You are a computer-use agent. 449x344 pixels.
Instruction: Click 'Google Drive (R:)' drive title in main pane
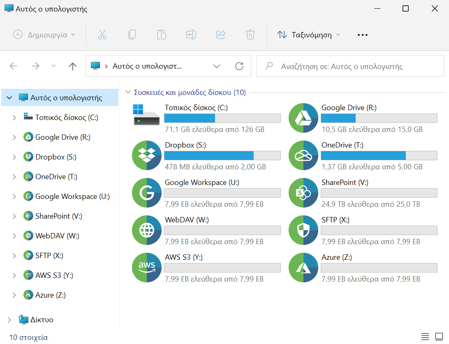coord(349,108)
